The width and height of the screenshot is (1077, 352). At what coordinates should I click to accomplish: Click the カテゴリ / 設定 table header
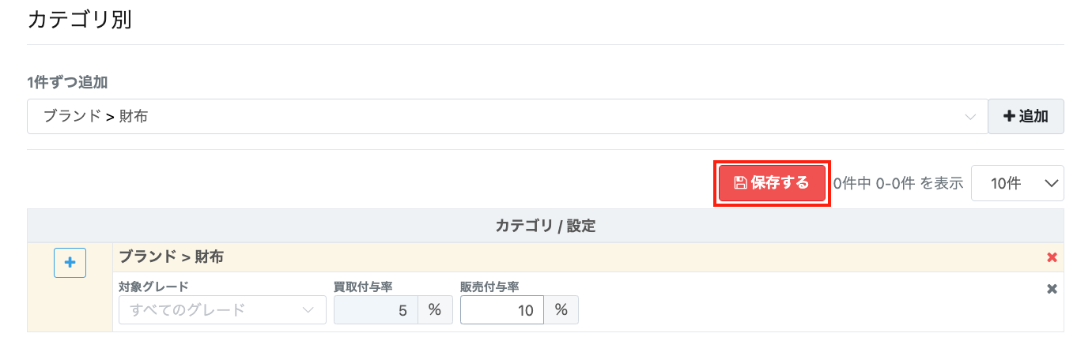pos(546,226)
